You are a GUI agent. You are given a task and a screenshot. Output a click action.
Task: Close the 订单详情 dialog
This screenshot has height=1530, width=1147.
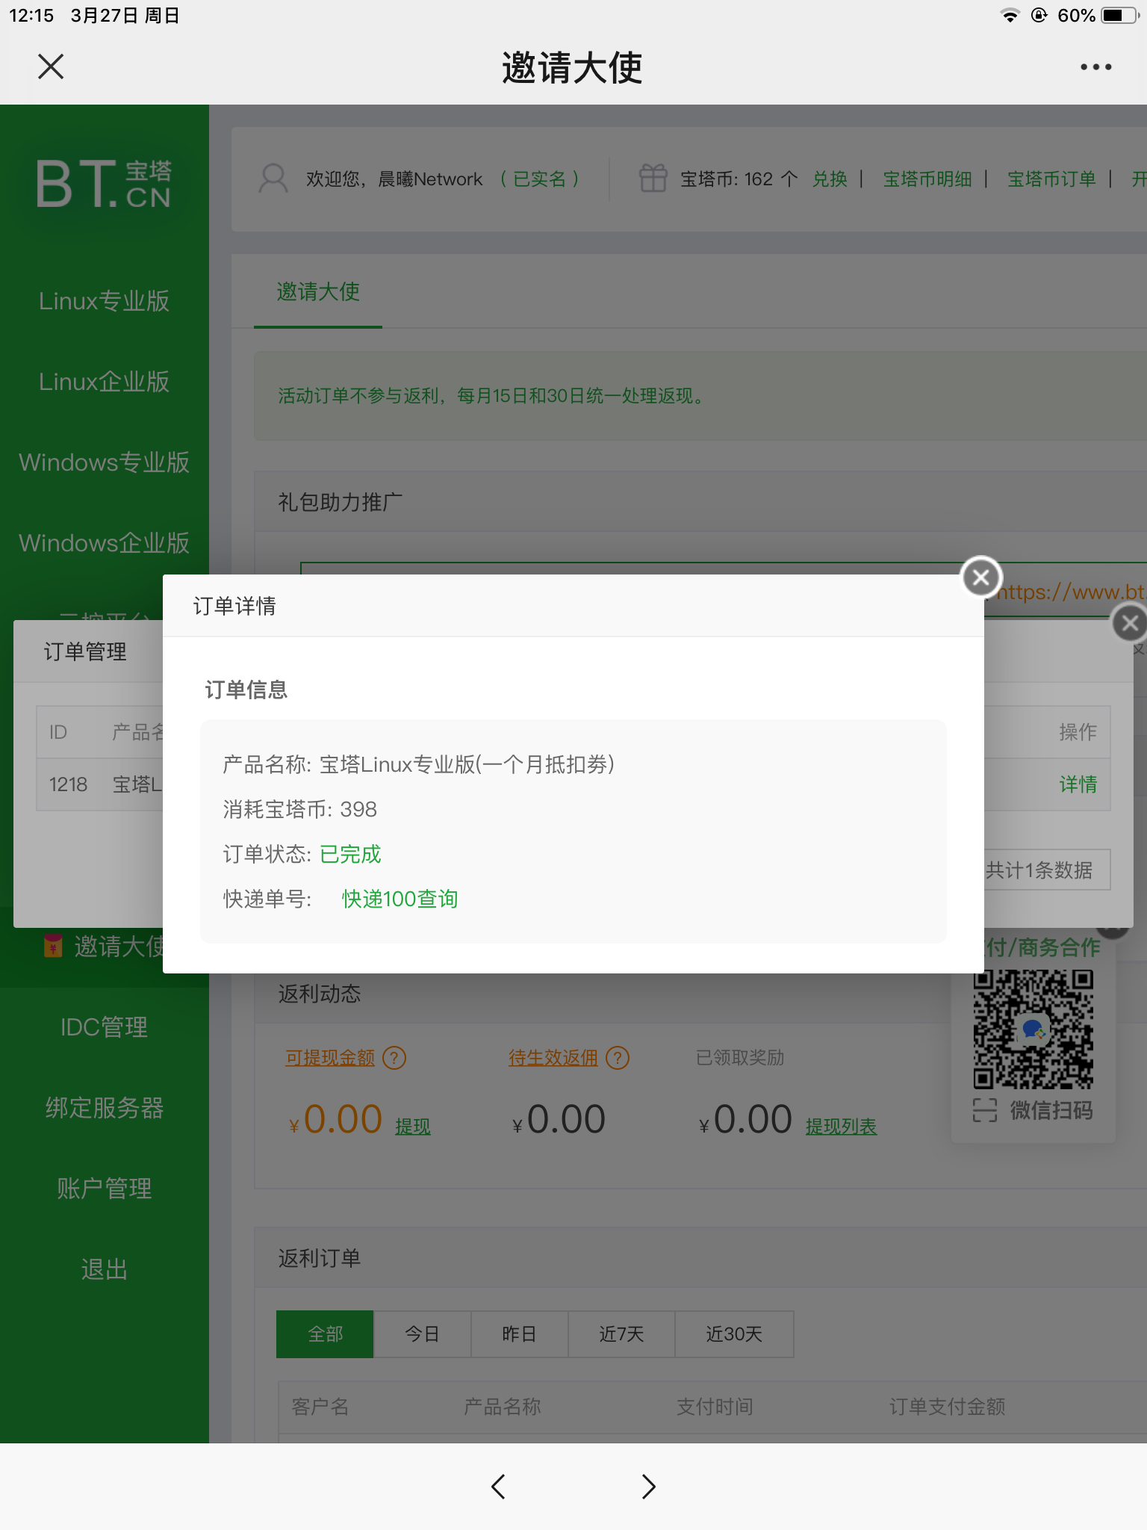(x=981, y=577)
